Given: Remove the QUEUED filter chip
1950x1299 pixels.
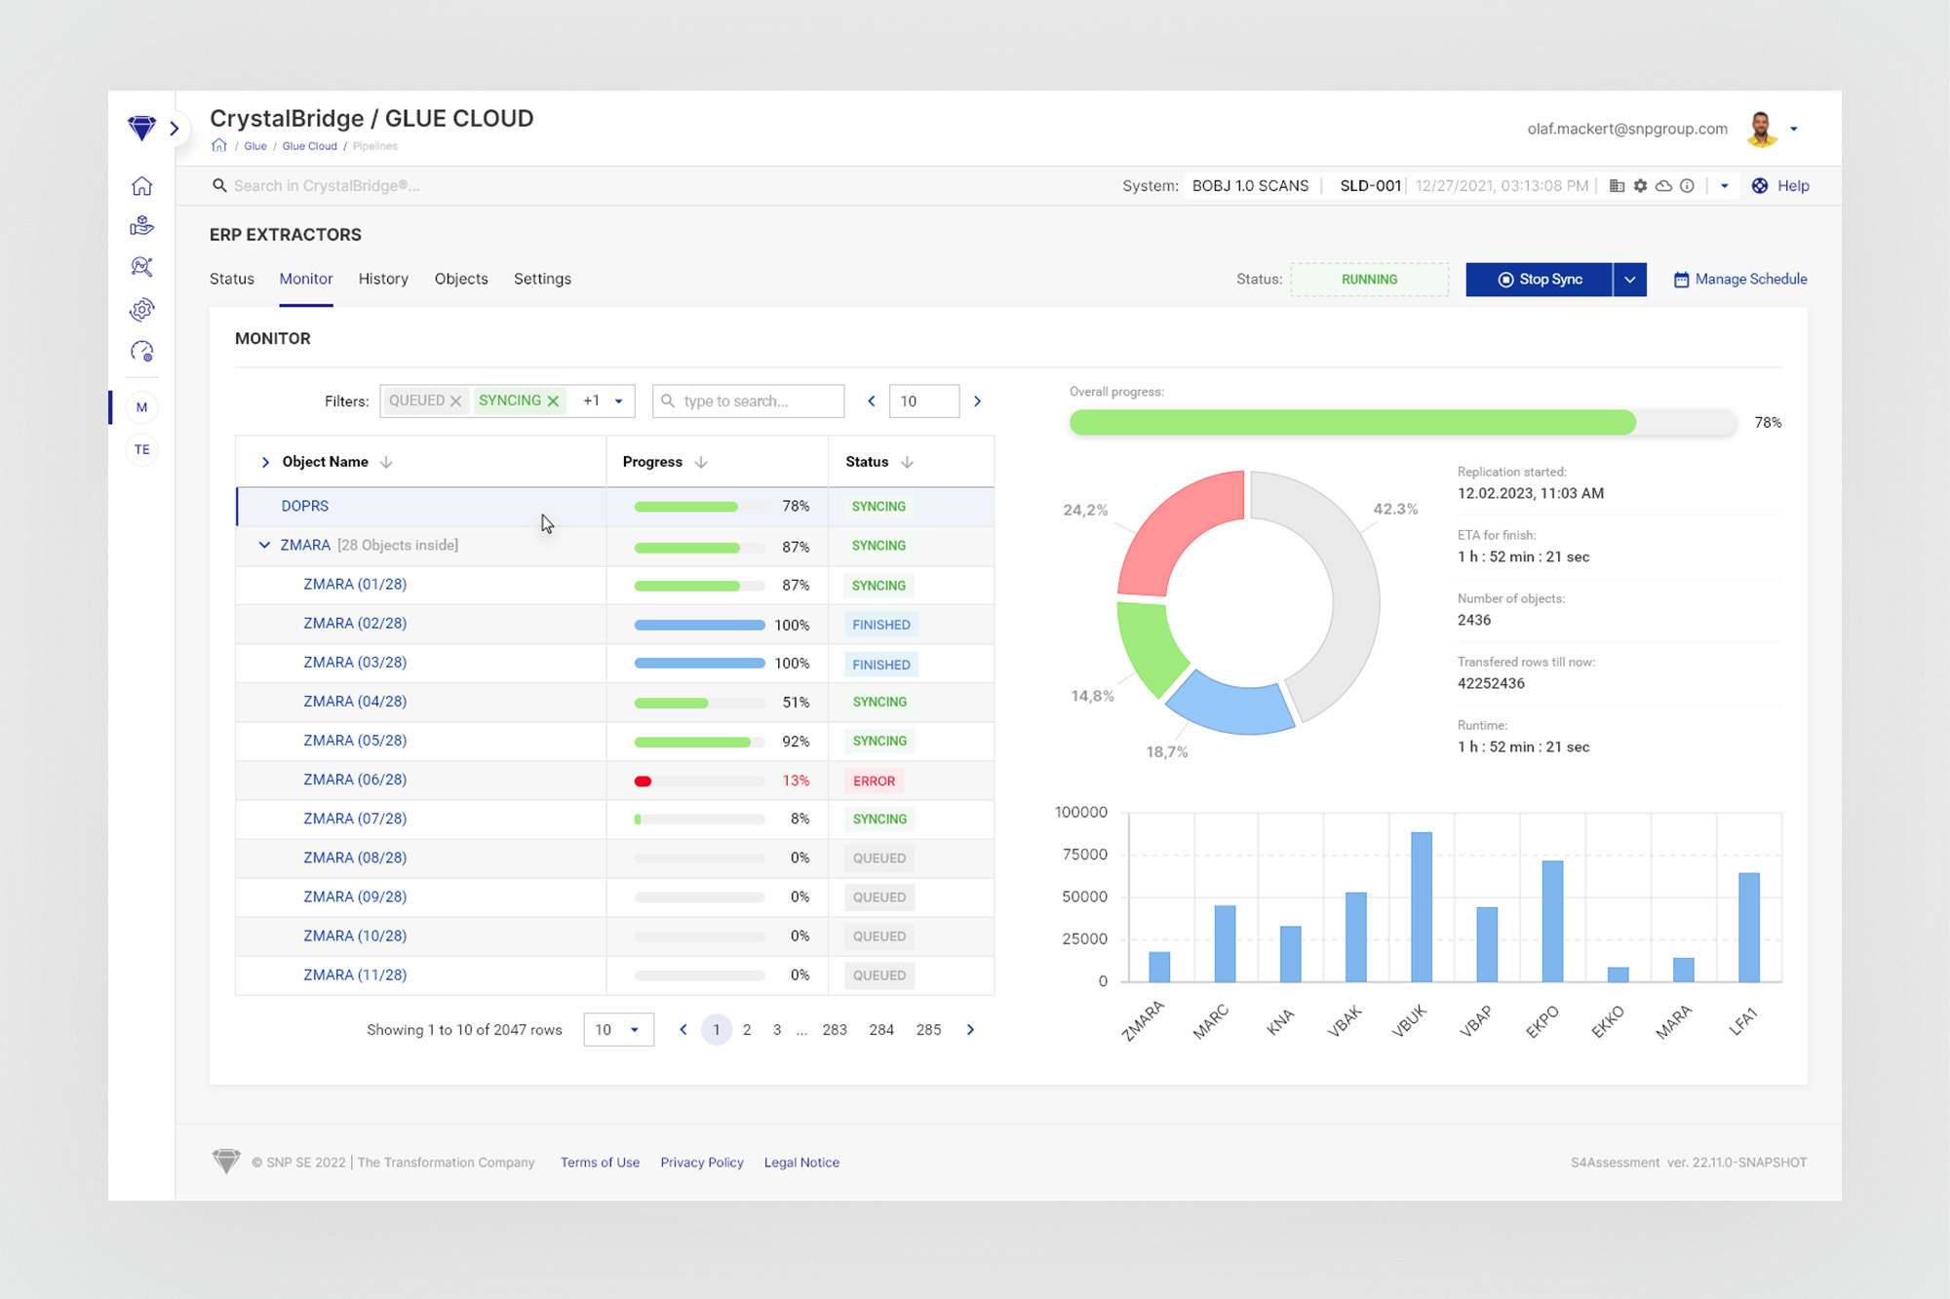Looking at the screenshot, I should [455, 401].
